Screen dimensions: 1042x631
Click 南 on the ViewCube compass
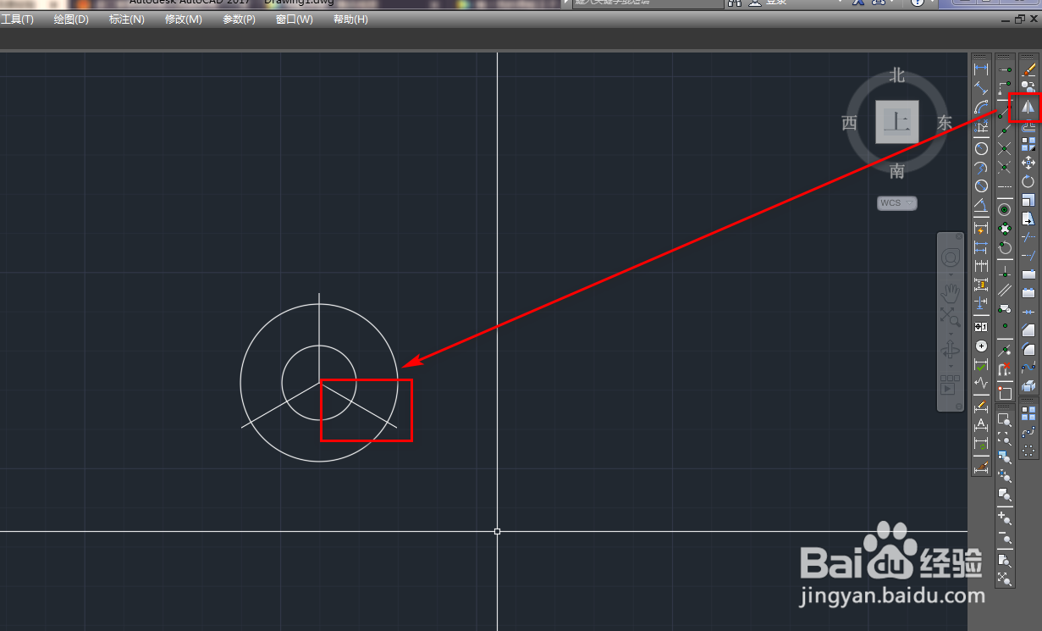pyautogui.click(x=897, y=172)
